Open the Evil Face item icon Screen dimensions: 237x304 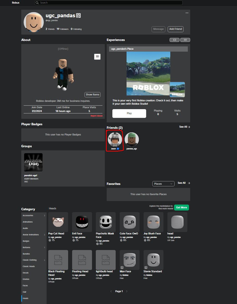[82, 222]
